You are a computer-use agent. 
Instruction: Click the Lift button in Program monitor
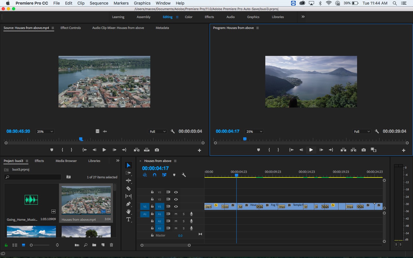[343, 150]
